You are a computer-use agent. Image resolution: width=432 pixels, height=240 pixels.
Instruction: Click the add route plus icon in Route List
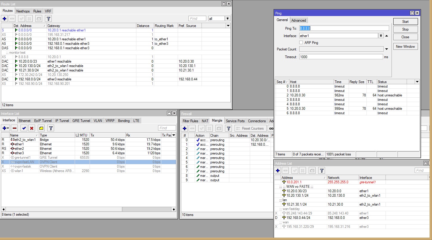pos(4,19)
